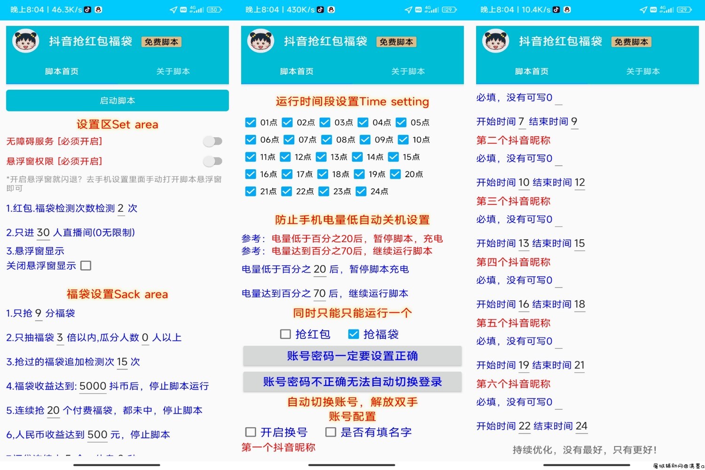Check the 关闭悬浮窗显示 checkbox
The height and width of the screenshot is (470, 705).
pyautogui.click(x=86, y=266)
